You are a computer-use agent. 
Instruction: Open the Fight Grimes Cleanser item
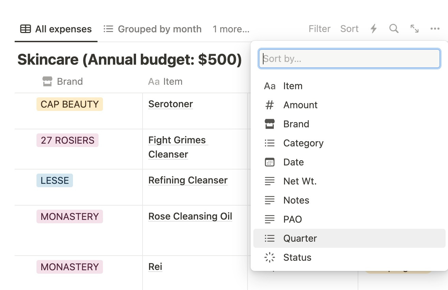(178, 147)
